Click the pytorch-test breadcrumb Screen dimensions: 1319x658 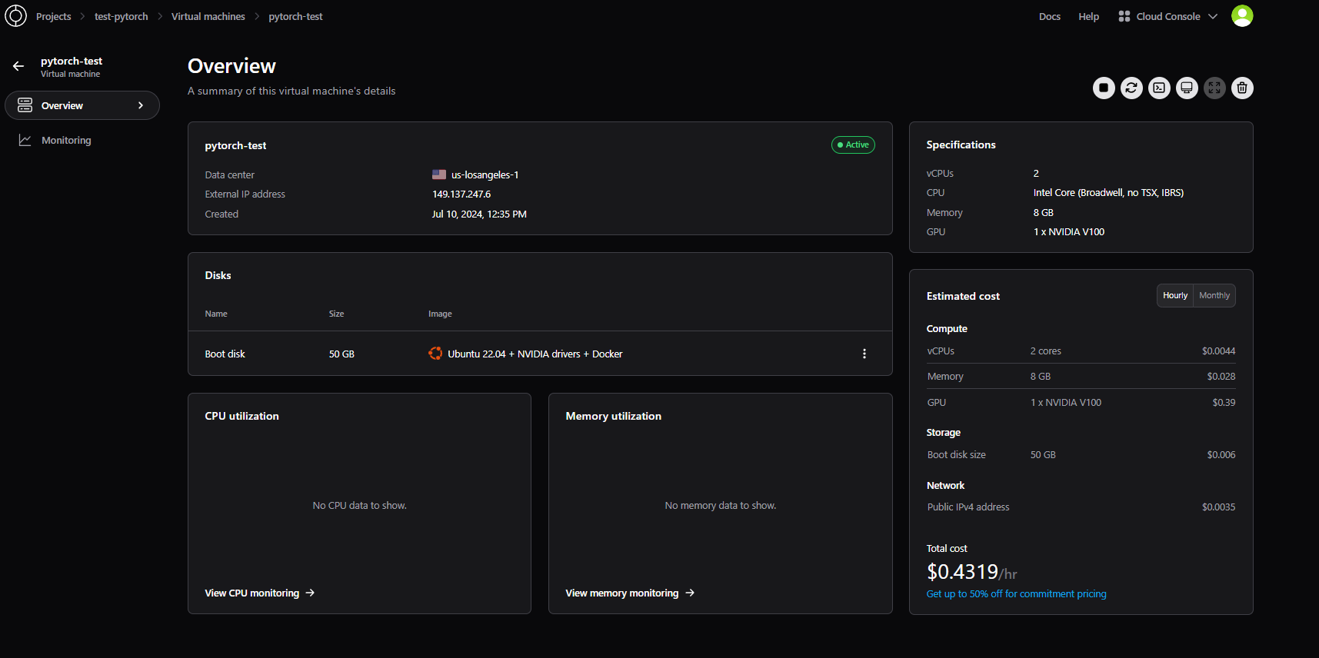295,16
